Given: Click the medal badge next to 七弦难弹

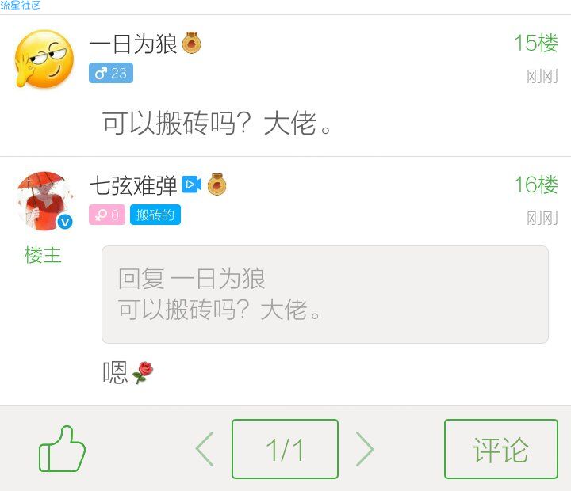Looking at the screenshot, I should (217, 185).
